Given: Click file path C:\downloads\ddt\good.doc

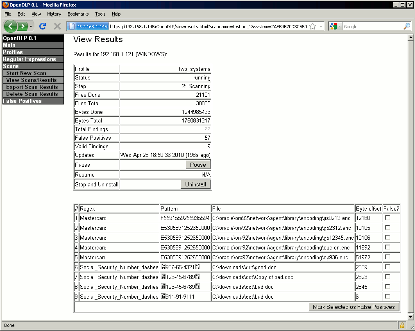Looking at the screenshot, I should click(x=244, y=267).
